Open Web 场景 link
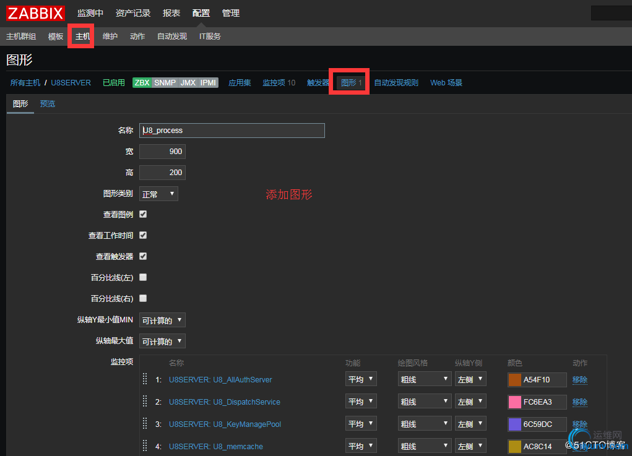The width and height of the screenshot is (632, 456). pos(446,82)
